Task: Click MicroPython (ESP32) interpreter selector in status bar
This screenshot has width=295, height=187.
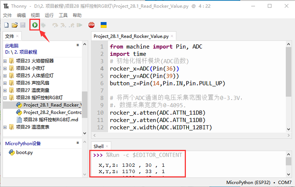Action: point(246,182)
